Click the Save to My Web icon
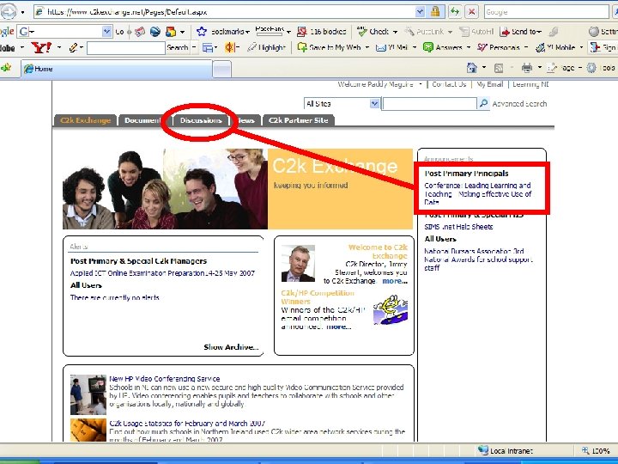The width and height of the screenshot is (618, 464). (302, 47)
